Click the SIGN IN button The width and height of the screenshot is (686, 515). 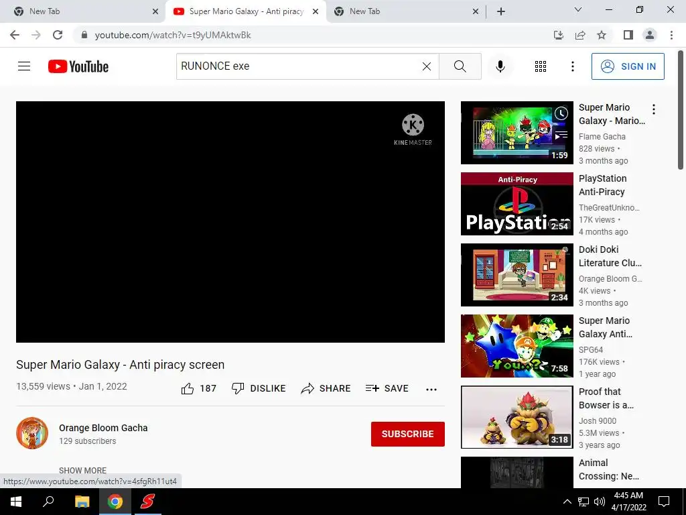pos(628,66)
